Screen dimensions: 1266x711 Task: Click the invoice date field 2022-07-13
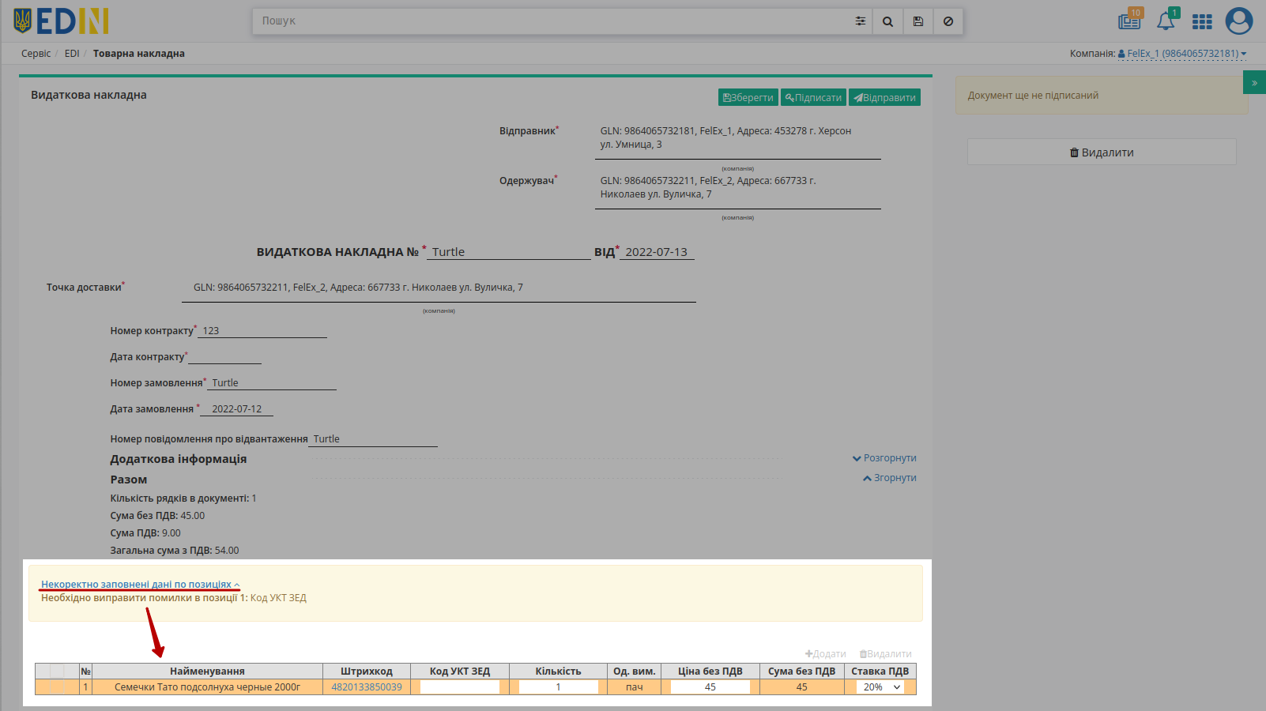657,252
